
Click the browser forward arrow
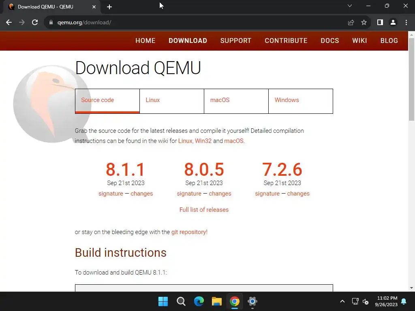pos(22,23)
